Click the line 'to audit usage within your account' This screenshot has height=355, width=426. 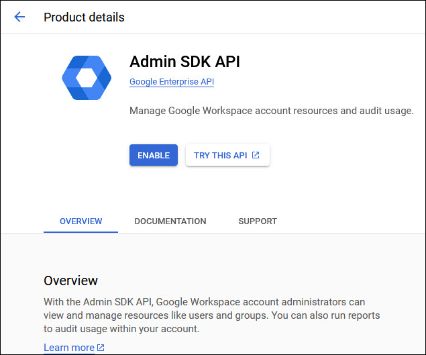tap(121, 329)
